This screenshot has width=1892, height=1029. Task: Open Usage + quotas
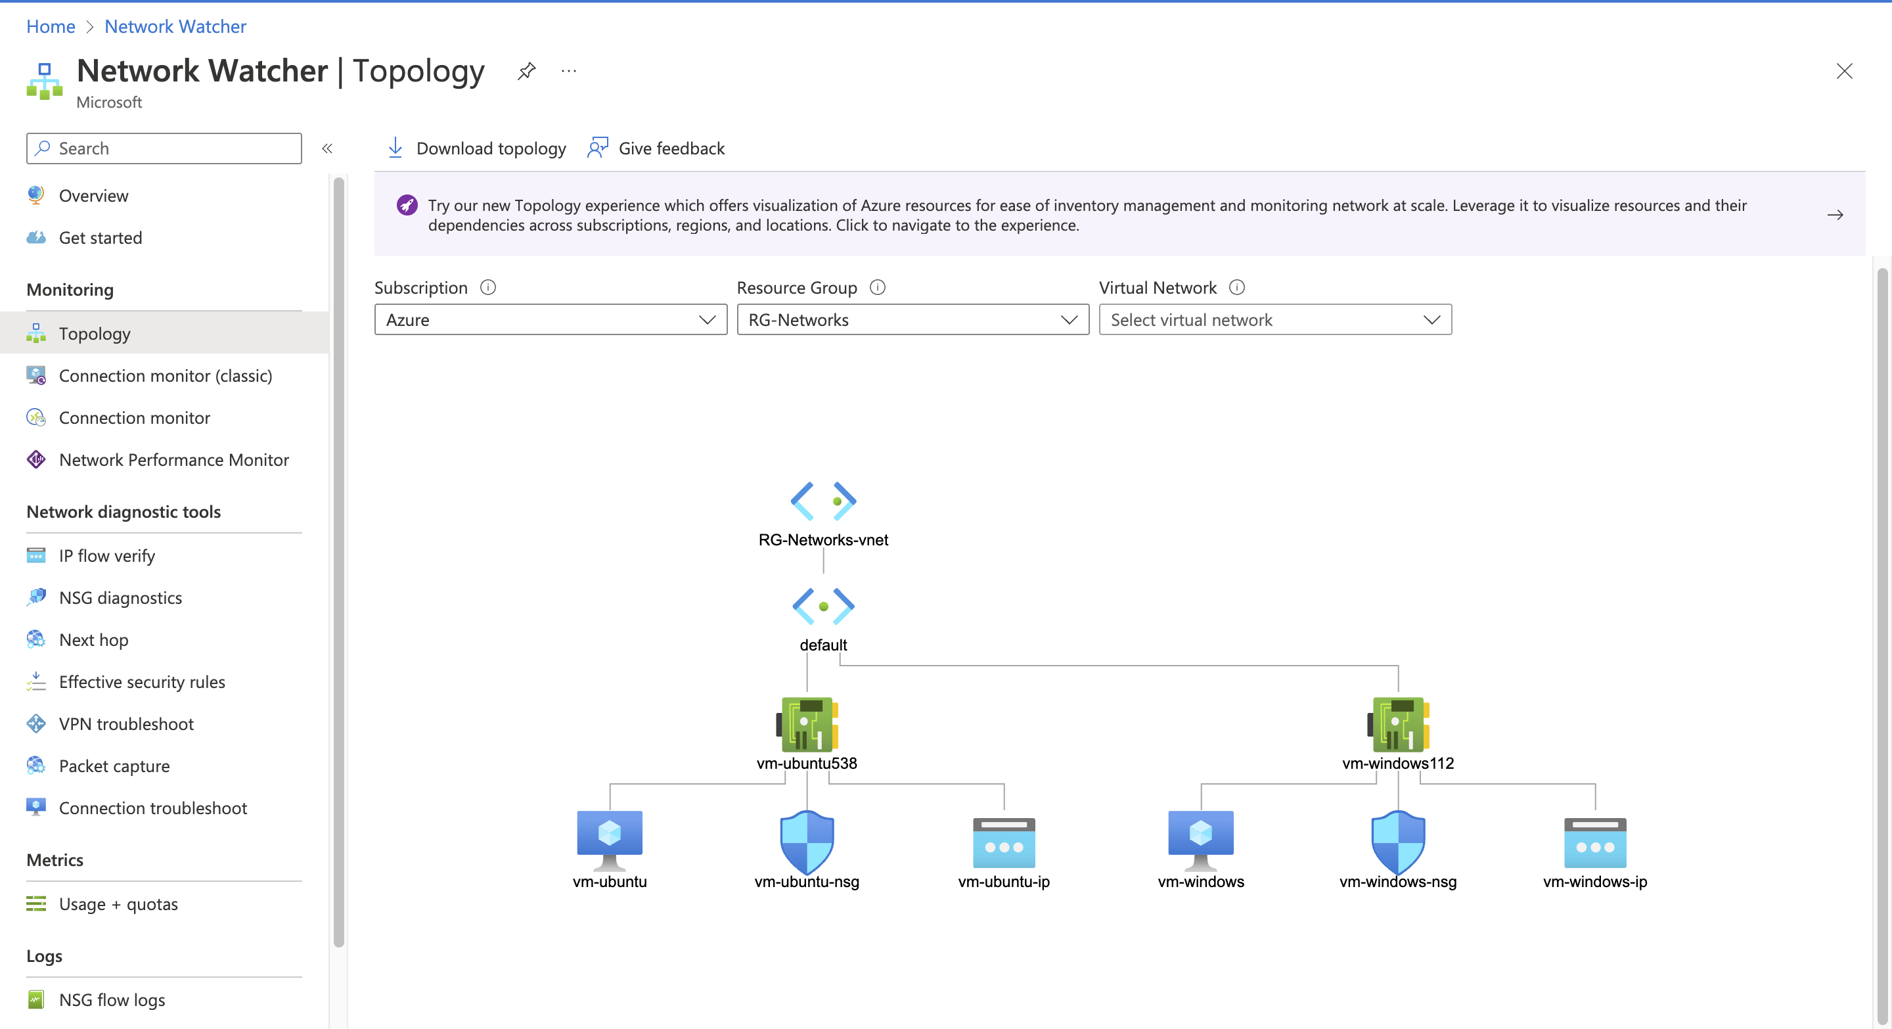pos(164,904)
